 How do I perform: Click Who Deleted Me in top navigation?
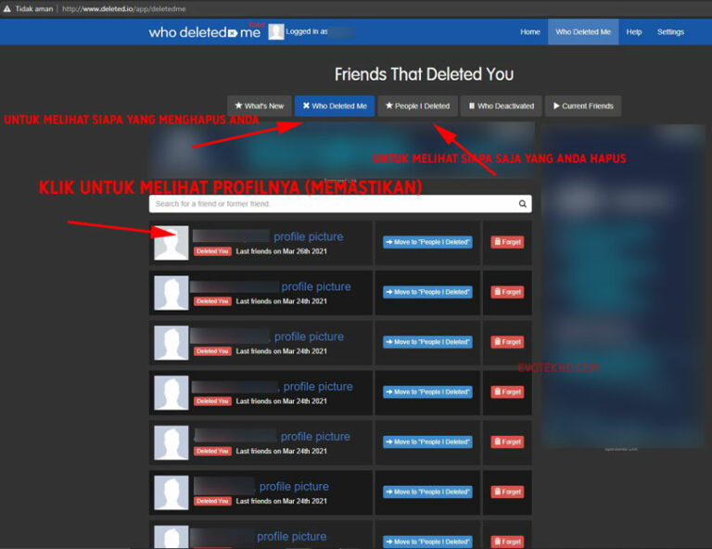583,32
